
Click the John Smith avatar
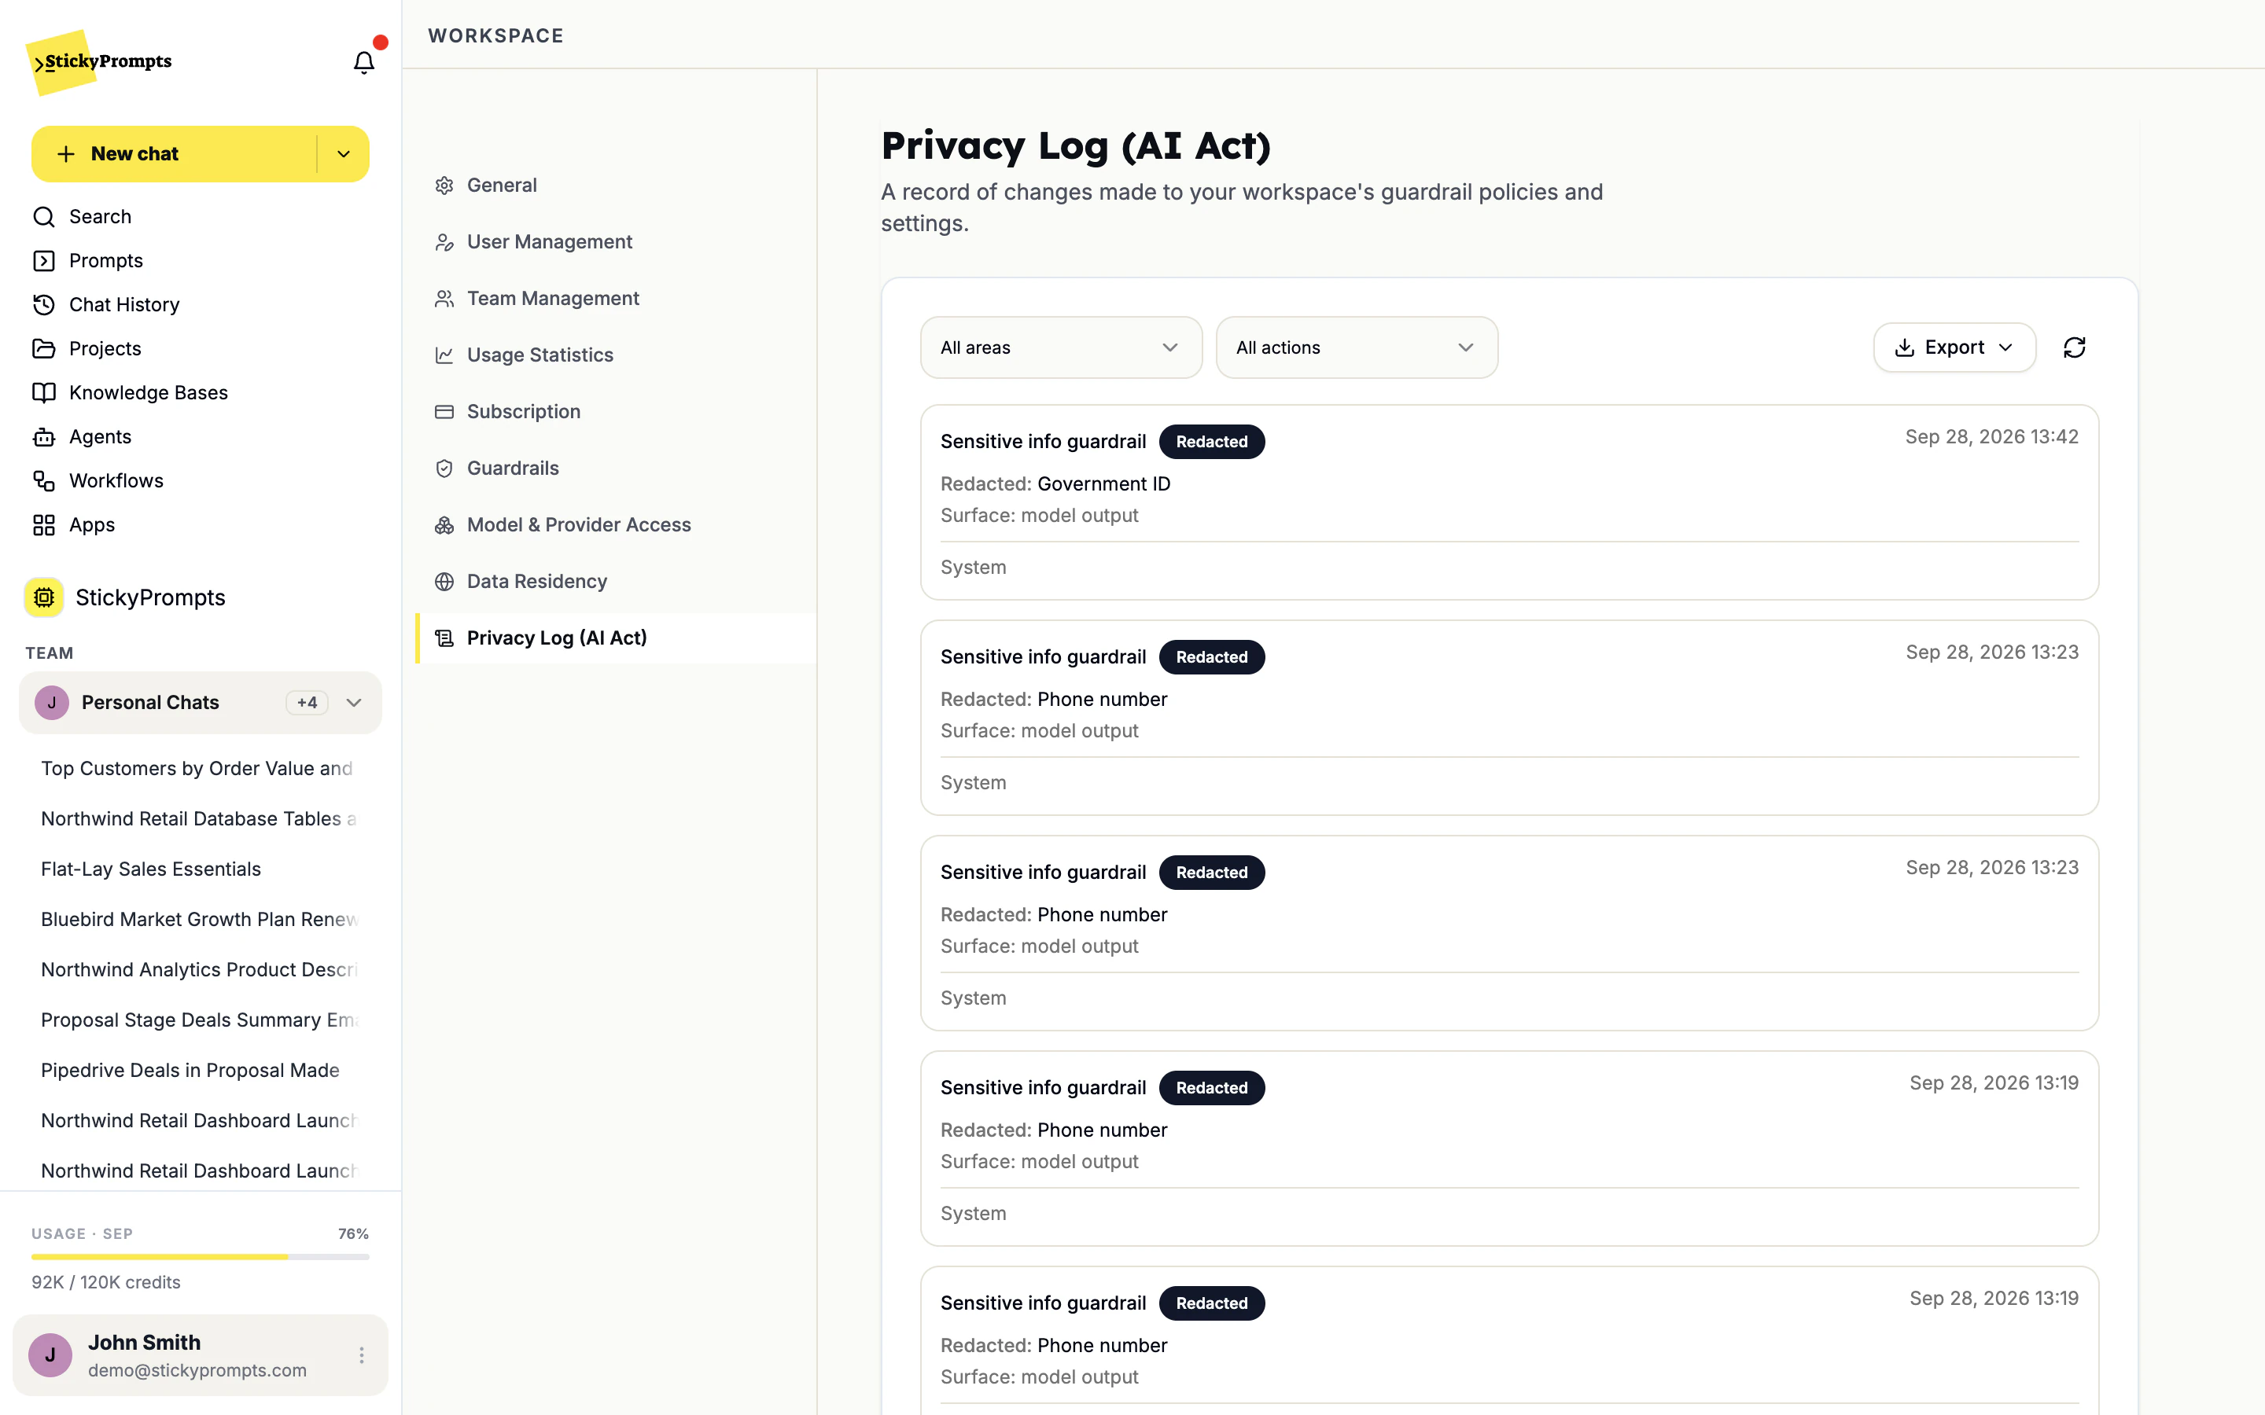(x=50, y=1354)
